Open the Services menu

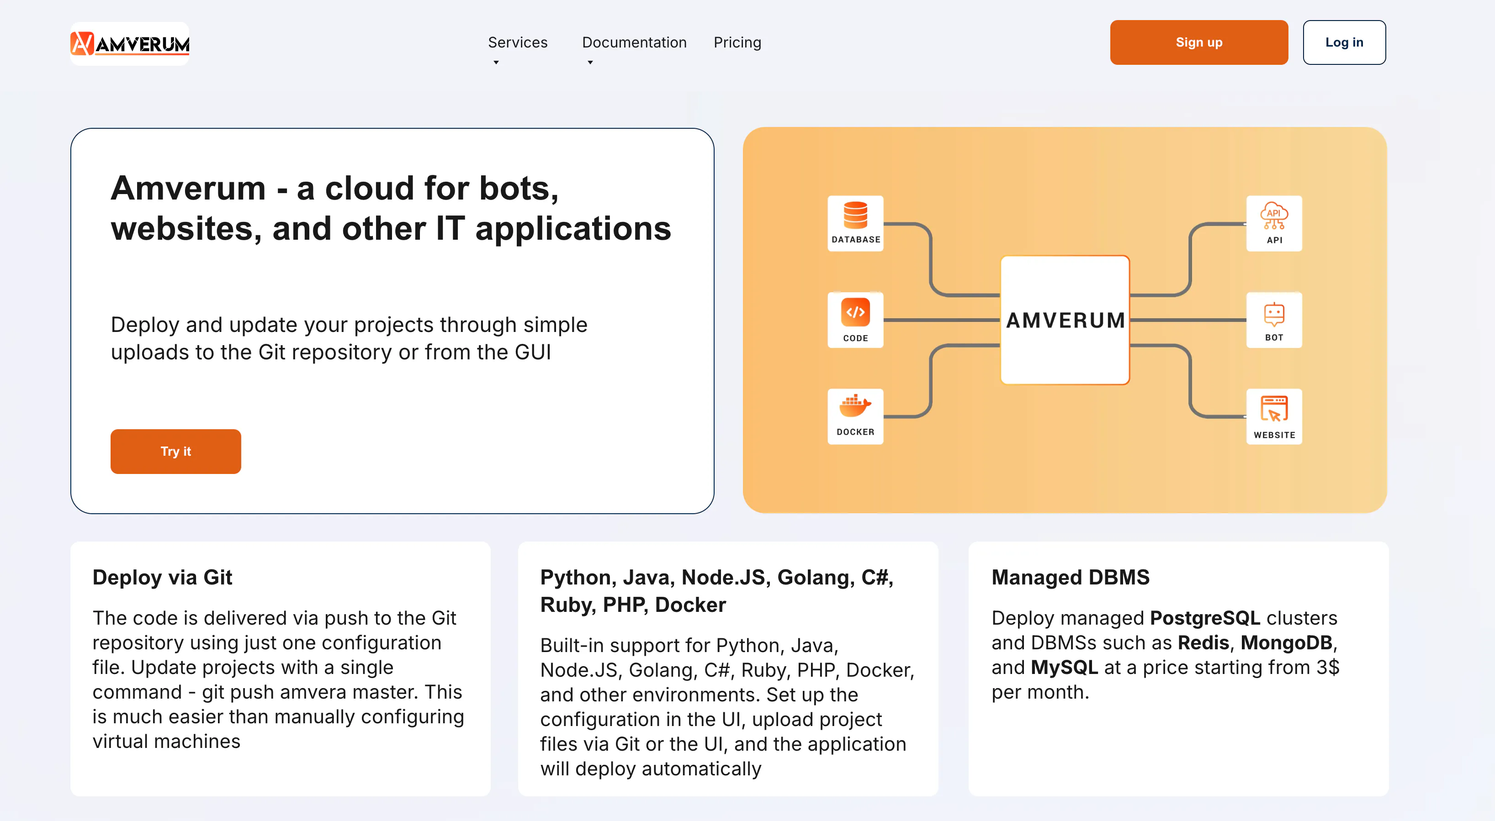click(518, 42)
